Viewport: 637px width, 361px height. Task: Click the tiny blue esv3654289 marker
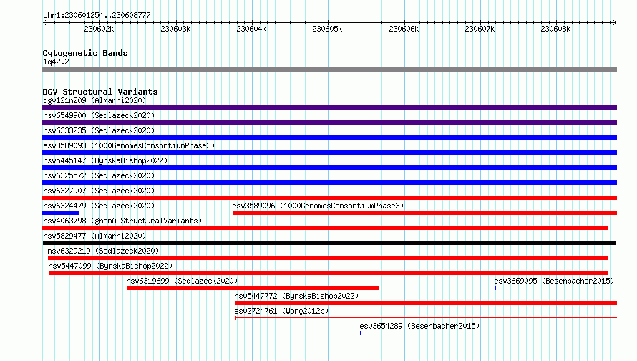tap(361, 333)
